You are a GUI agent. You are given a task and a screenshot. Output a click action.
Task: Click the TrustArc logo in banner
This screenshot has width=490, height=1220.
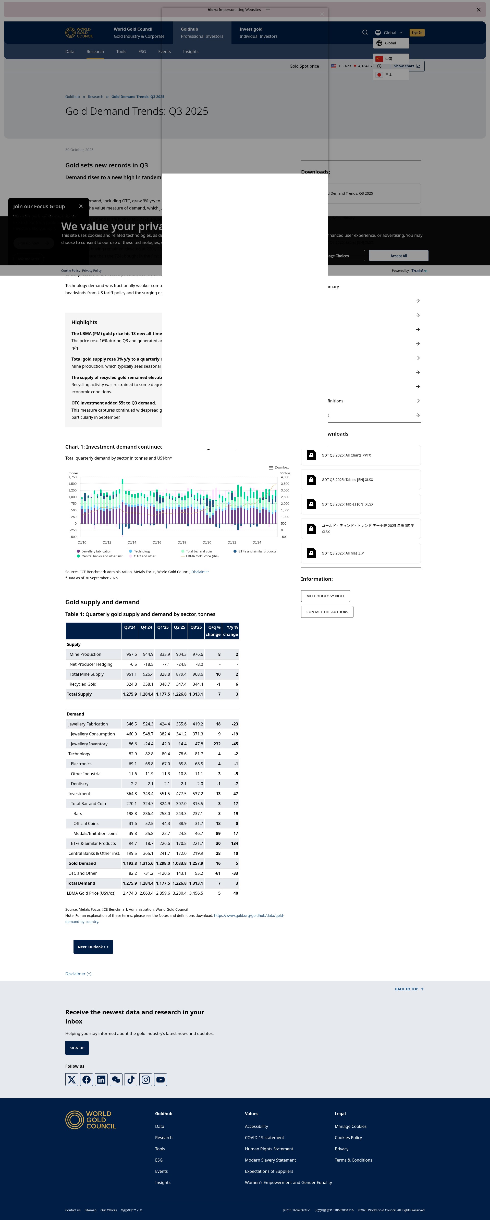419,271
